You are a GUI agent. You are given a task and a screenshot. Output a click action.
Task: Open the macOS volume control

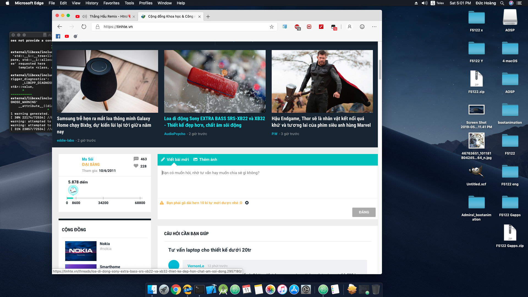pos(425,3)
